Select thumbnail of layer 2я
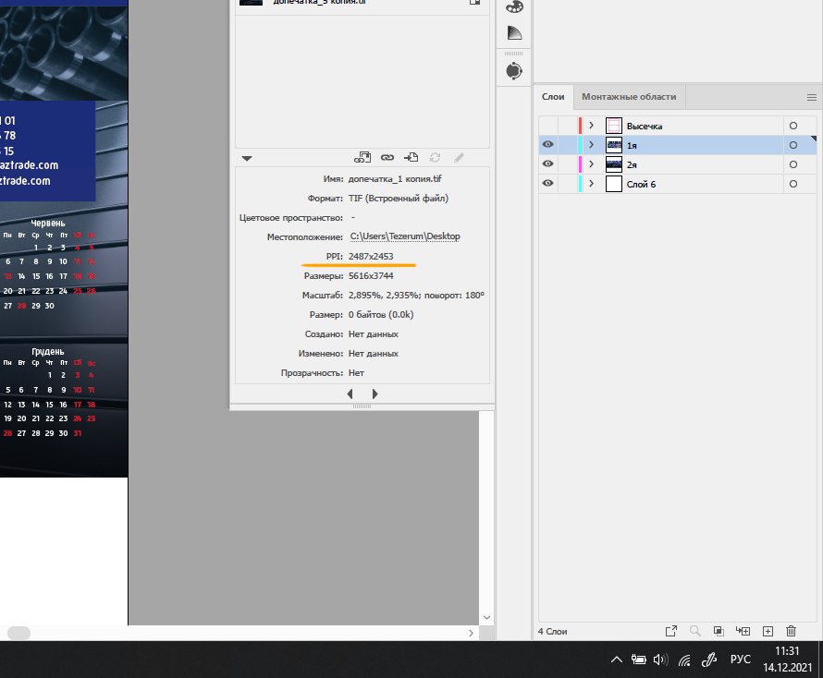The width and height of the screenshot is (823, 678). (614, 164)
